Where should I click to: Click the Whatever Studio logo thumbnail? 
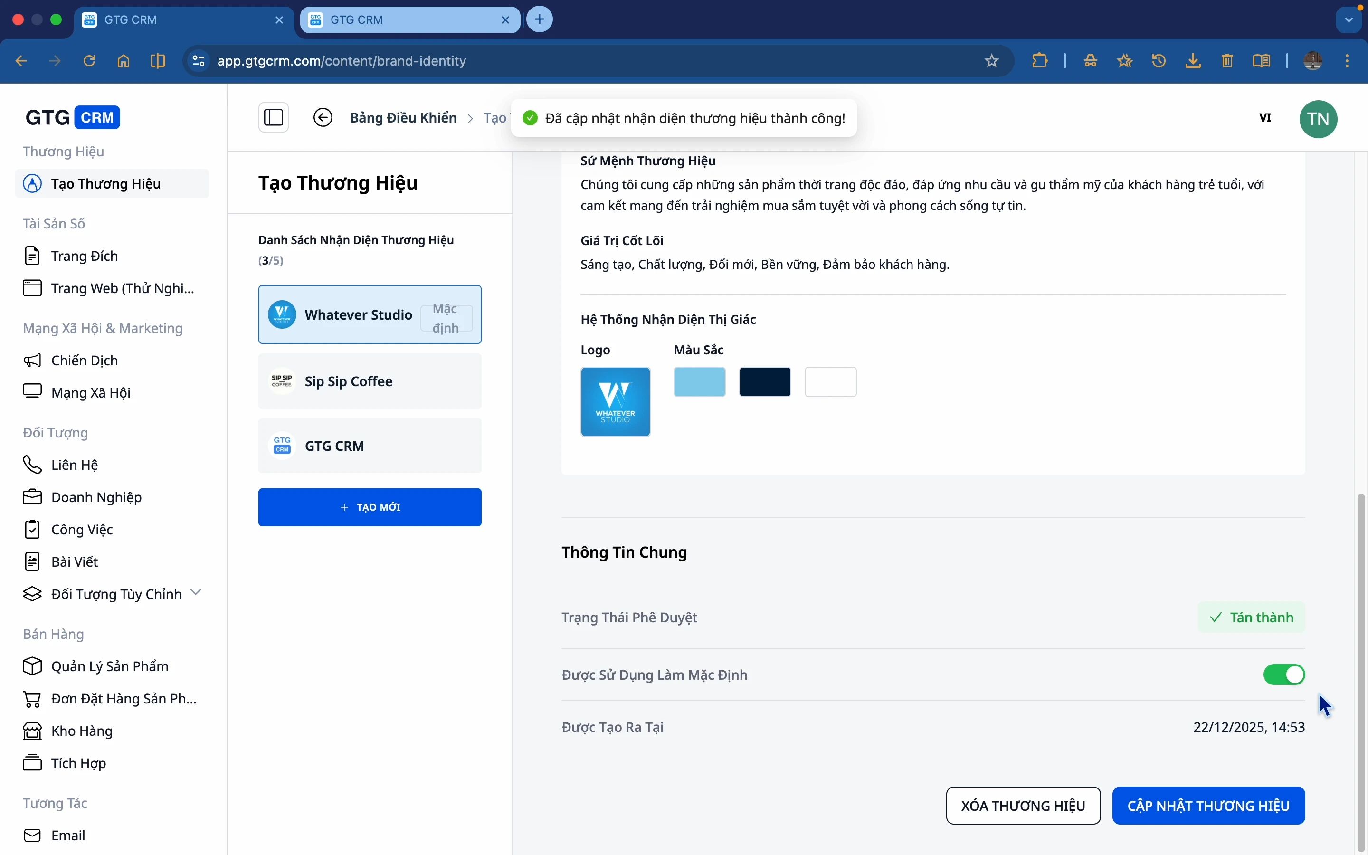(616, 402)
